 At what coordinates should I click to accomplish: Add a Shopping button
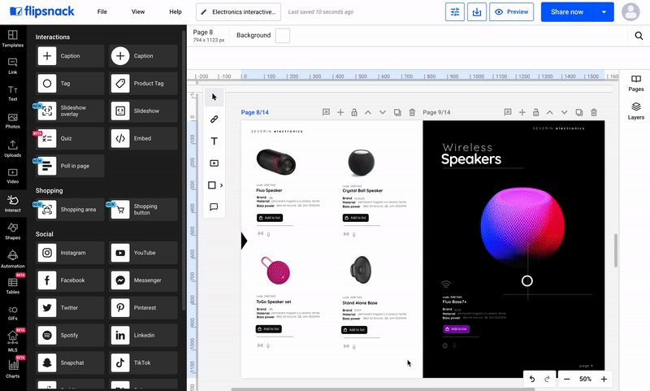[x=143, y=210]
